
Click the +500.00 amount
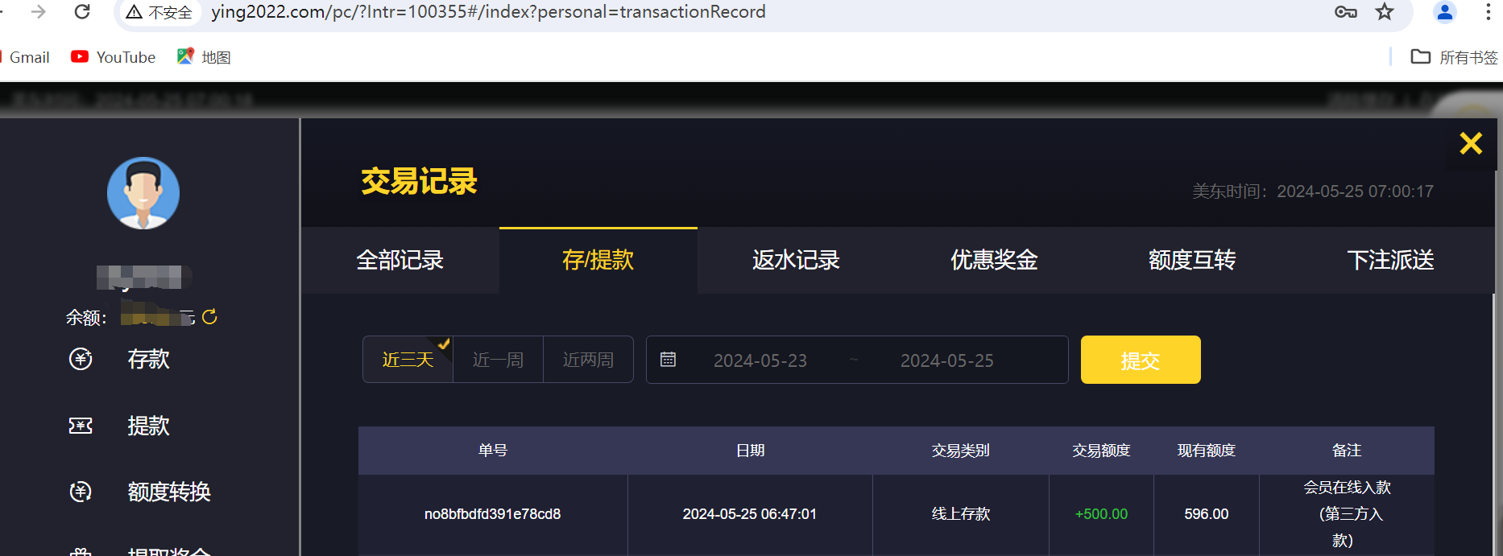point(1101,514)
